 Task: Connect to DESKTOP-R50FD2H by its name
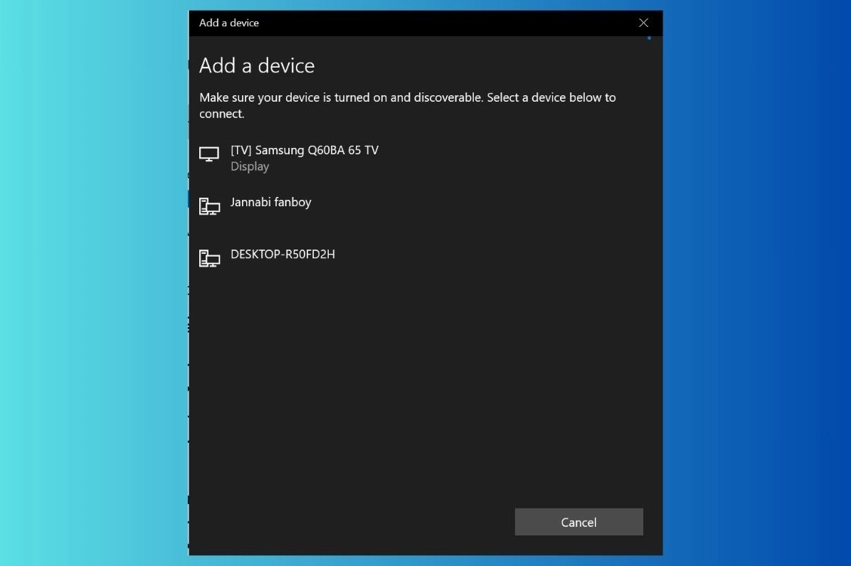[x=282, y=255]
